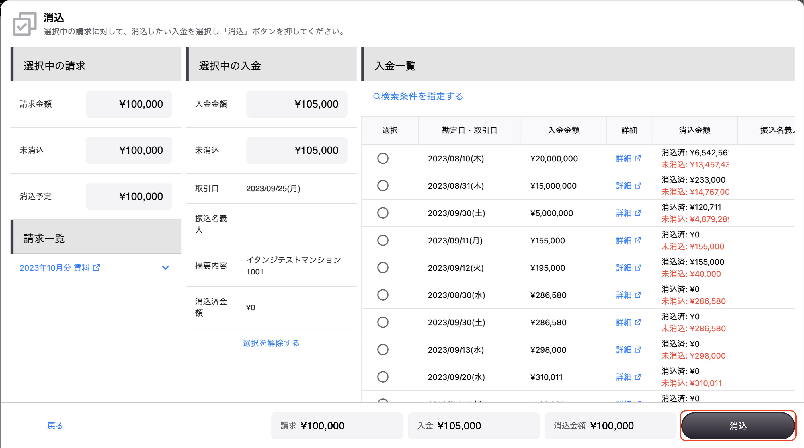The height and width of the screenshot is (448, 804).
Task: Select the 2023/08/31(木) payment radio button
Action: click(x=383, y=186)
